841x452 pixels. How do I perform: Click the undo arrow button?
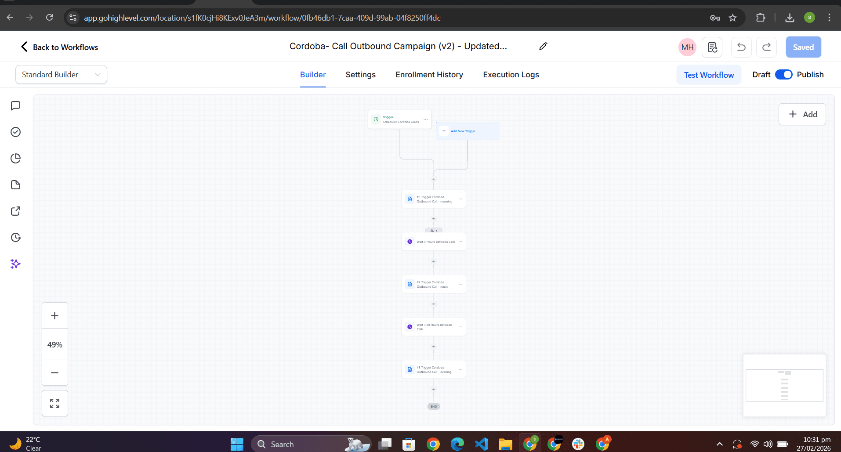click(741, 47)
